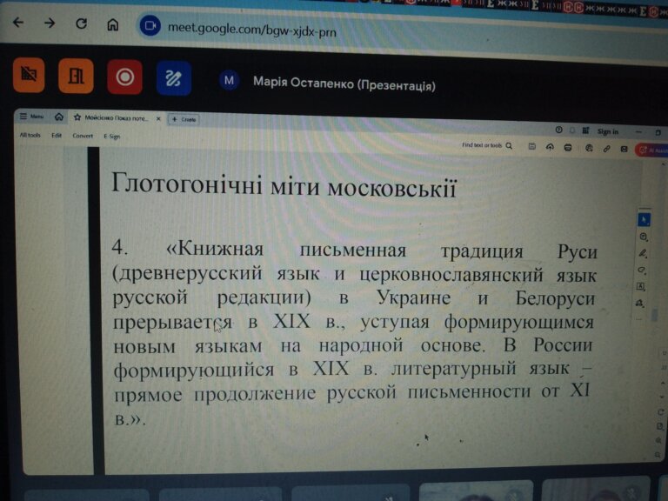Viewport: 668px width, 501px height.
Task: Click the word церковнославянский in the slide
Action: point(451,275)
